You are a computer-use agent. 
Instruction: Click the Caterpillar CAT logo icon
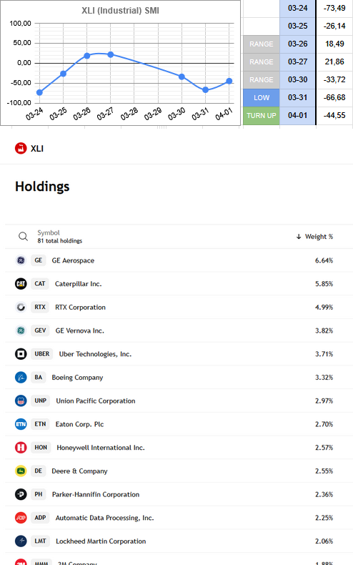tap(21, 284)
